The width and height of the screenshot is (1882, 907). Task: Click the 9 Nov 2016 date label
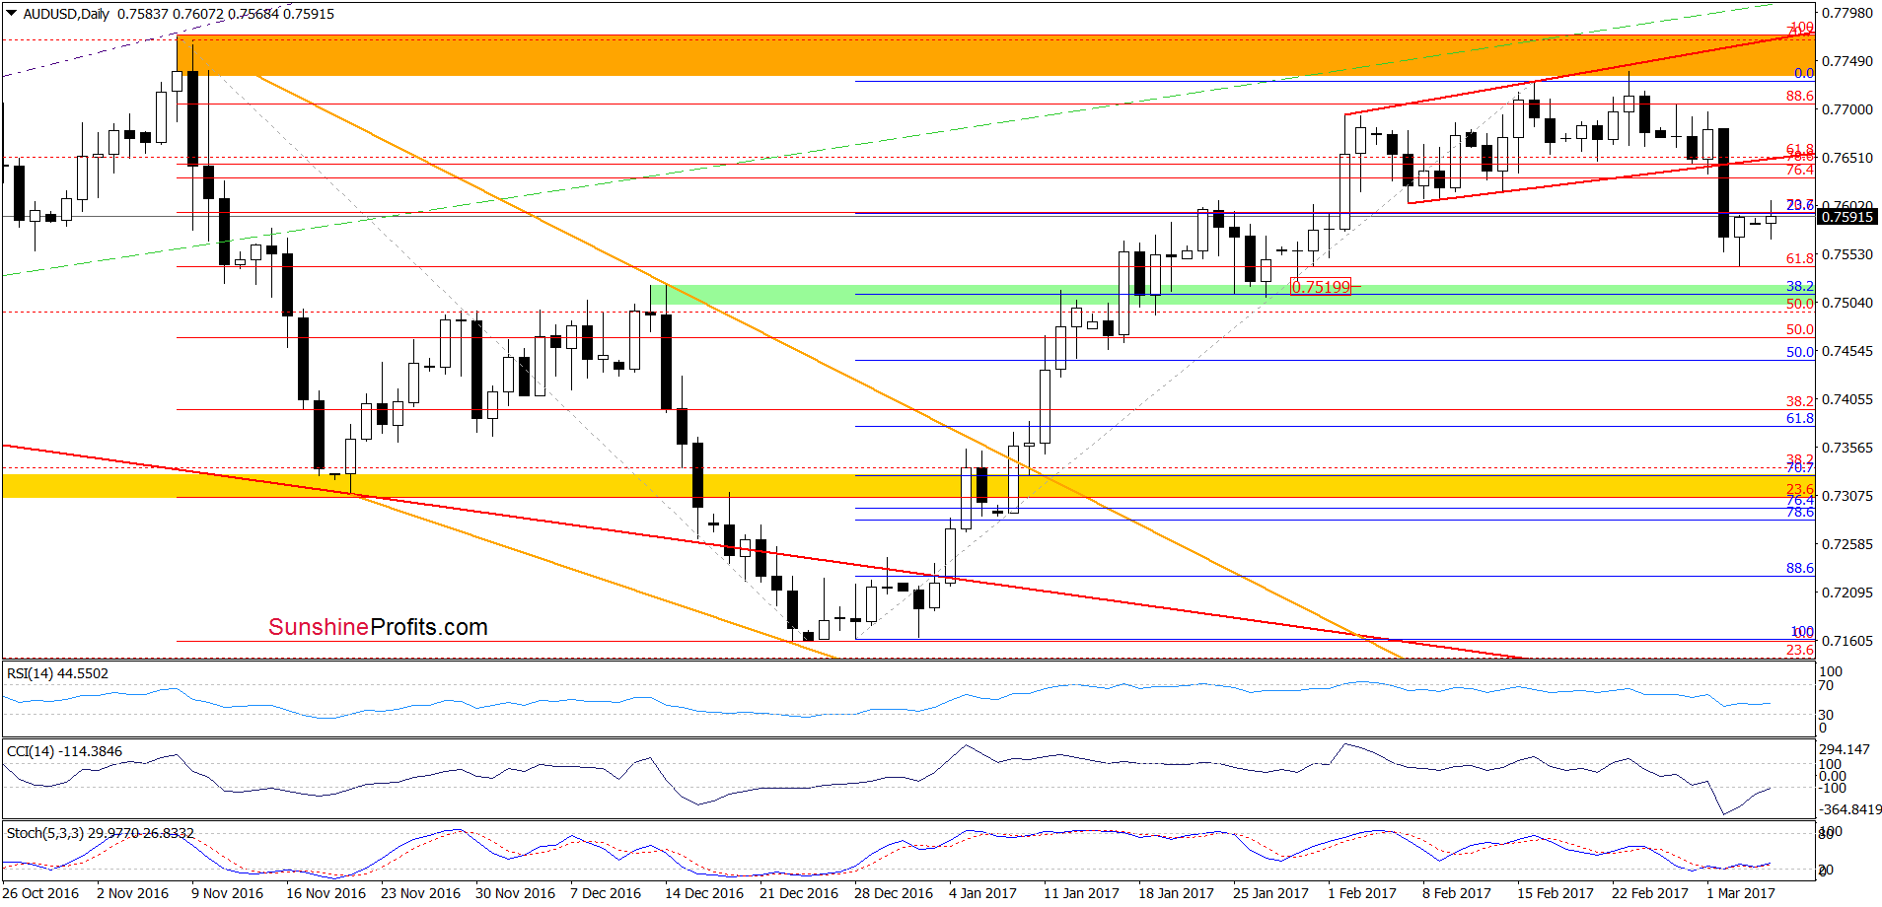click(x=227, y=893)
